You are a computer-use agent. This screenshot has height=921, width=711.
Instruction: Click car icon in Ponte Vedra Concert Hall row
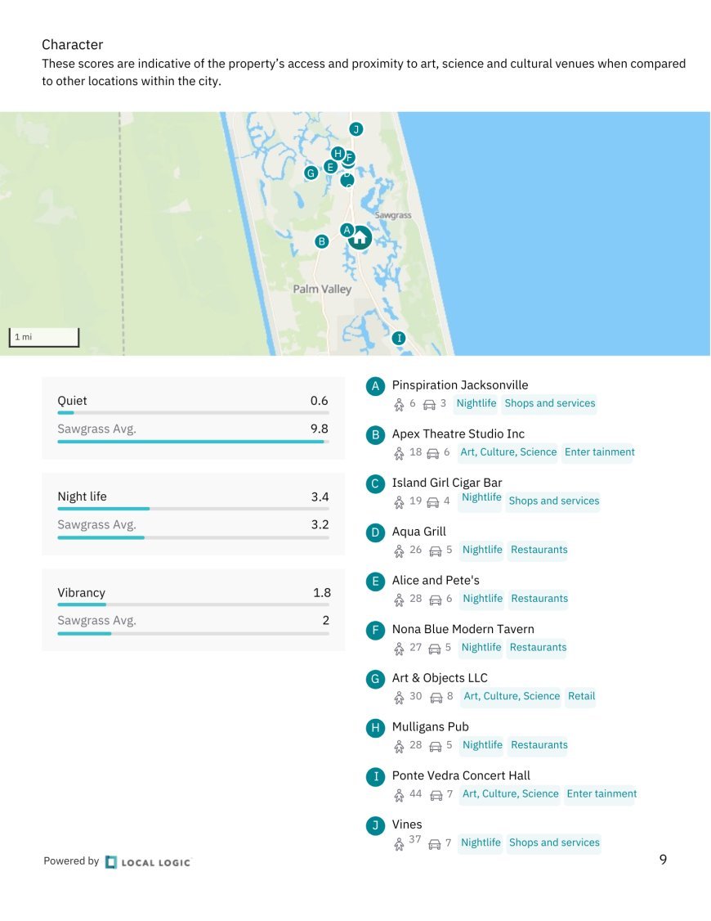[x=436, y=795]
